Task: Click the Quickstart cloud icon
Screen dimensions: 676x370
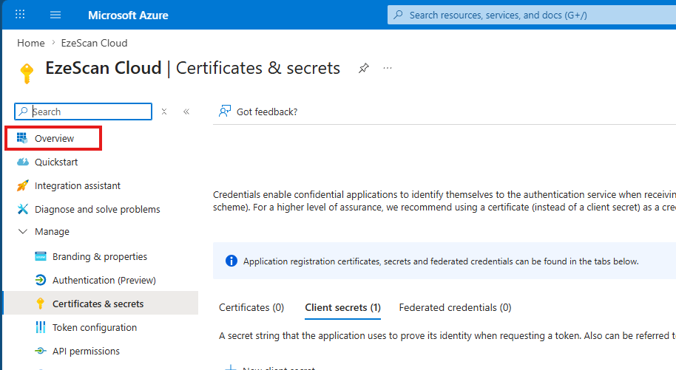Action: (22, 162)
